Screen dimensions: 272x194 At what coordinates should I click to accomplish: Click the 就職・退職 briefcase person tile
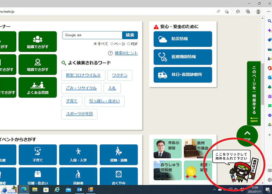119,155
